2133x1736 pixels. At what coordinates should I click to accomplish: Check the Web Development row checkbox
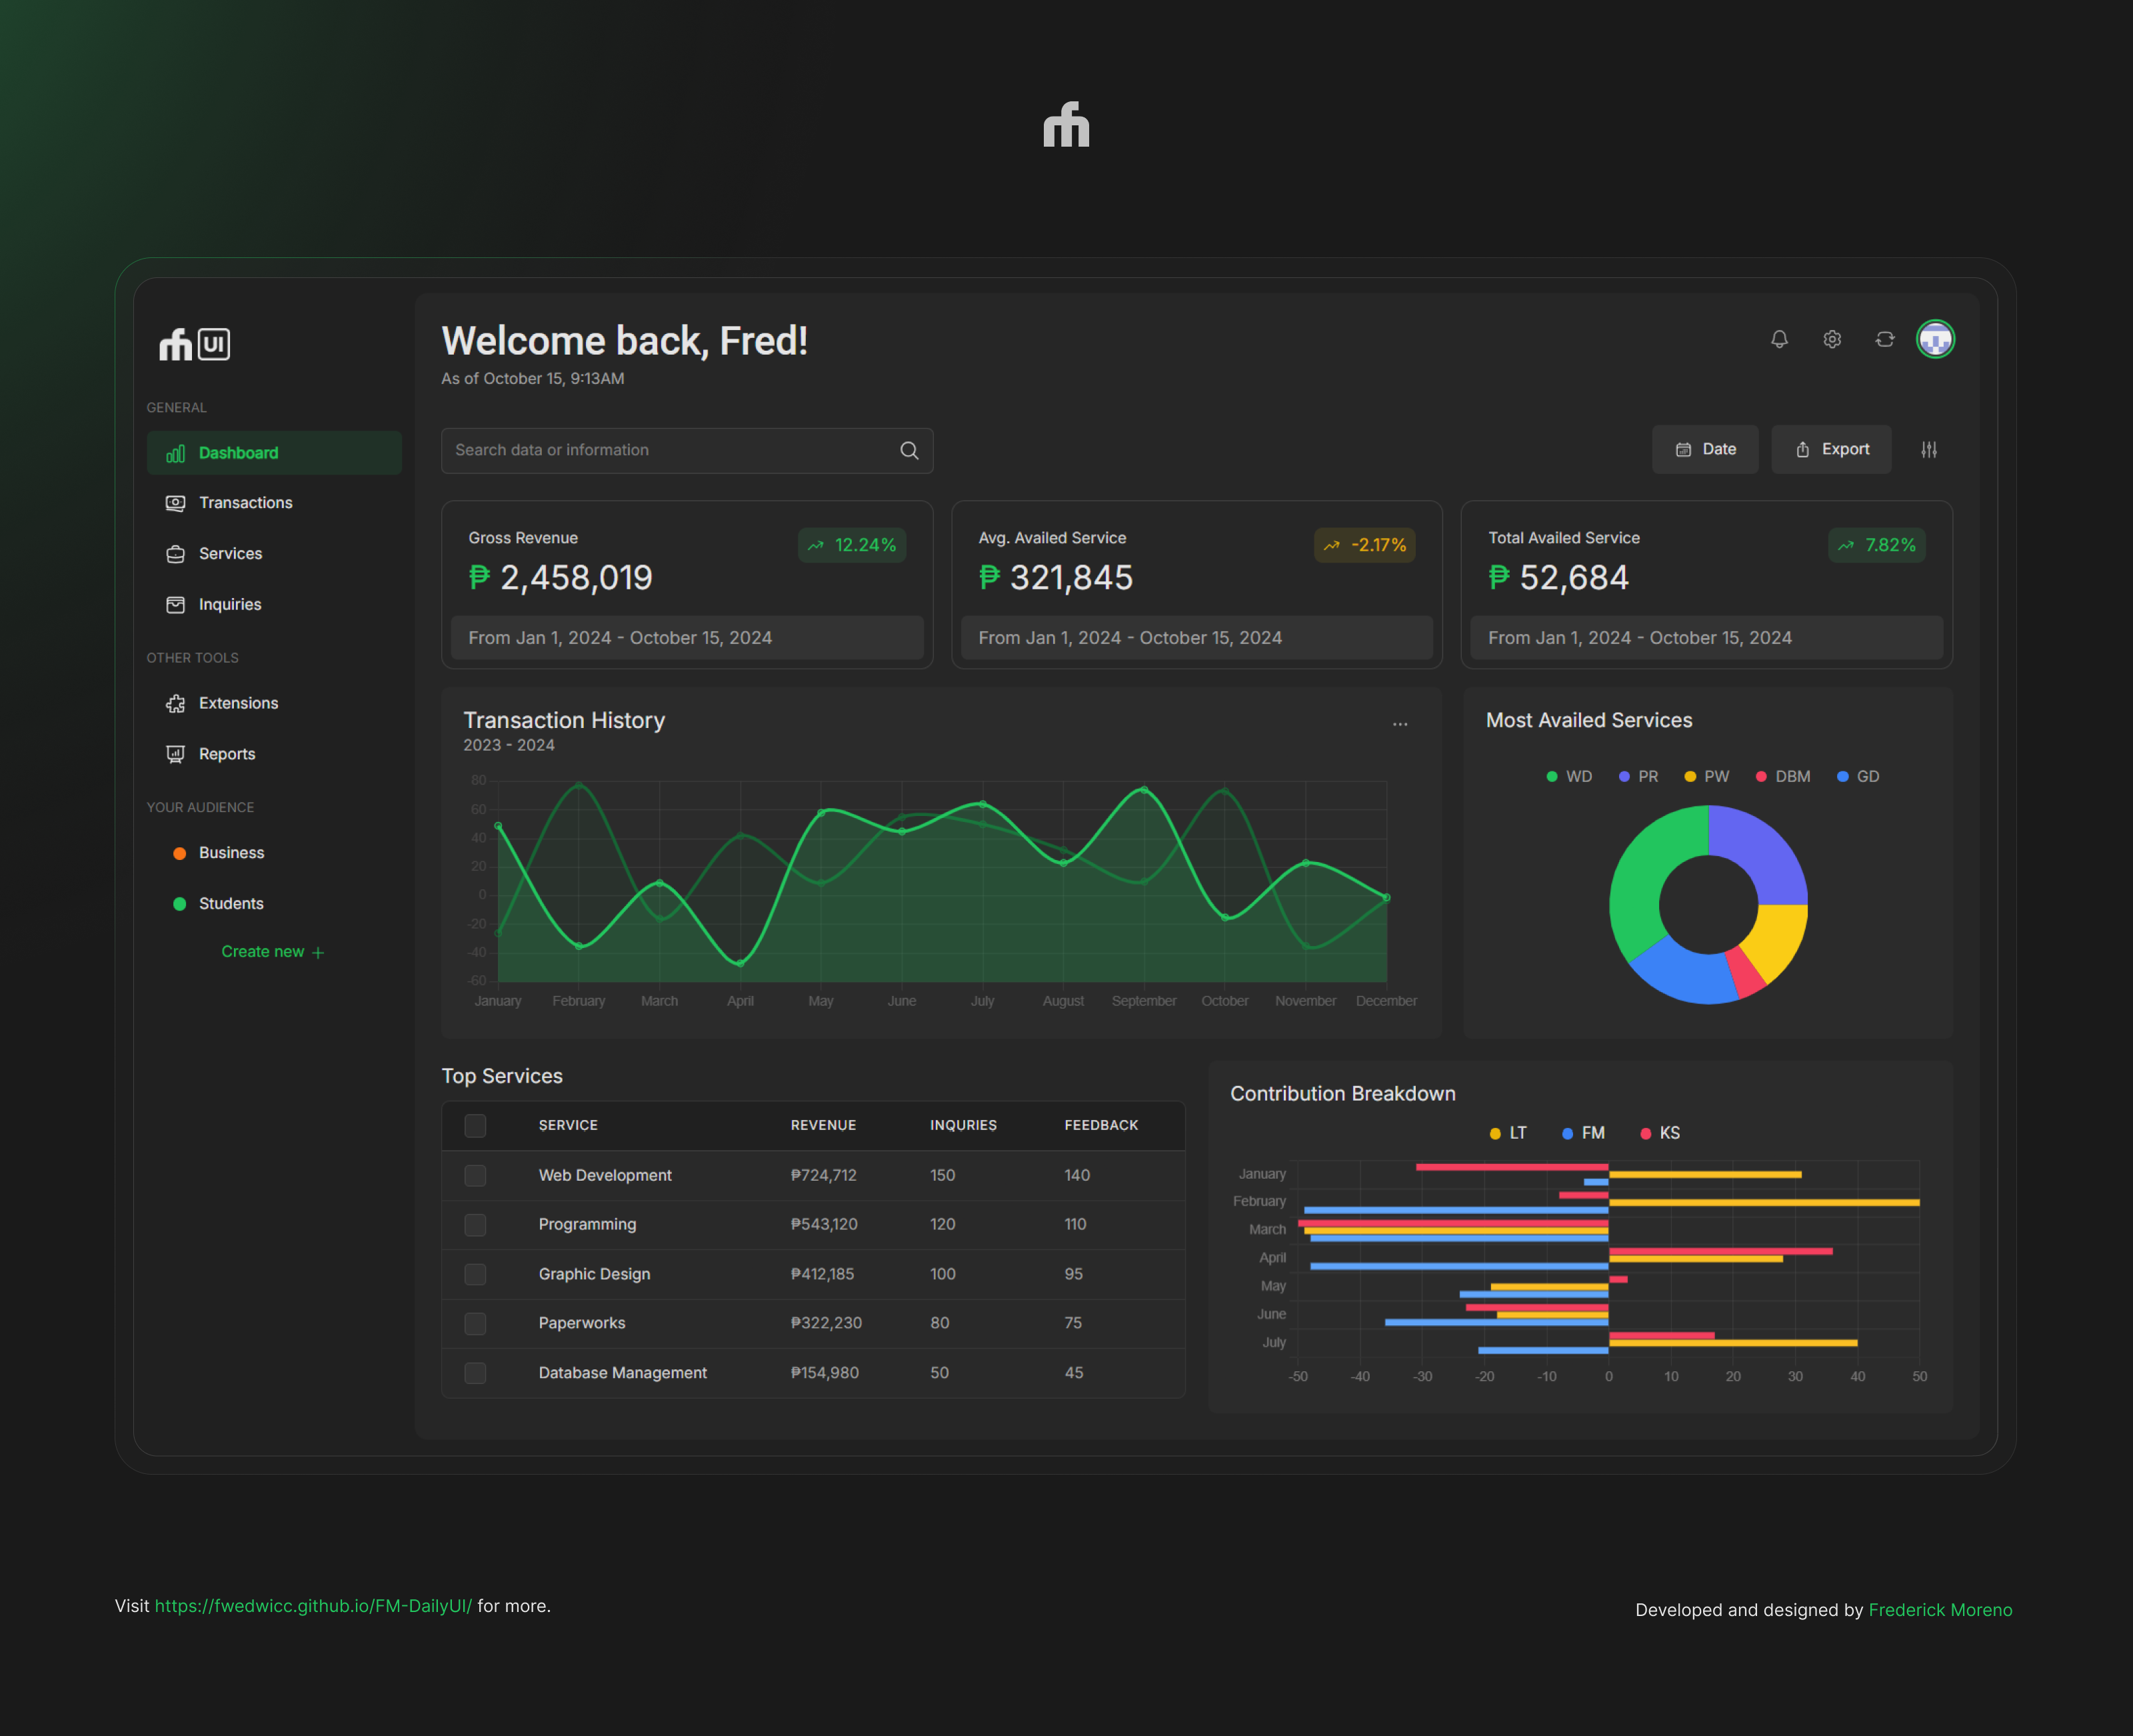click(475, 1176)
